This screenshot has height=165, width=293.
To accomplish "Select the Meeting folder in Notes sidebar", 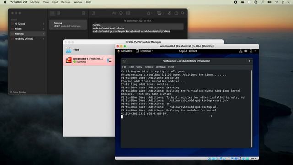I will pyautogui.click(x=27, y=34).
